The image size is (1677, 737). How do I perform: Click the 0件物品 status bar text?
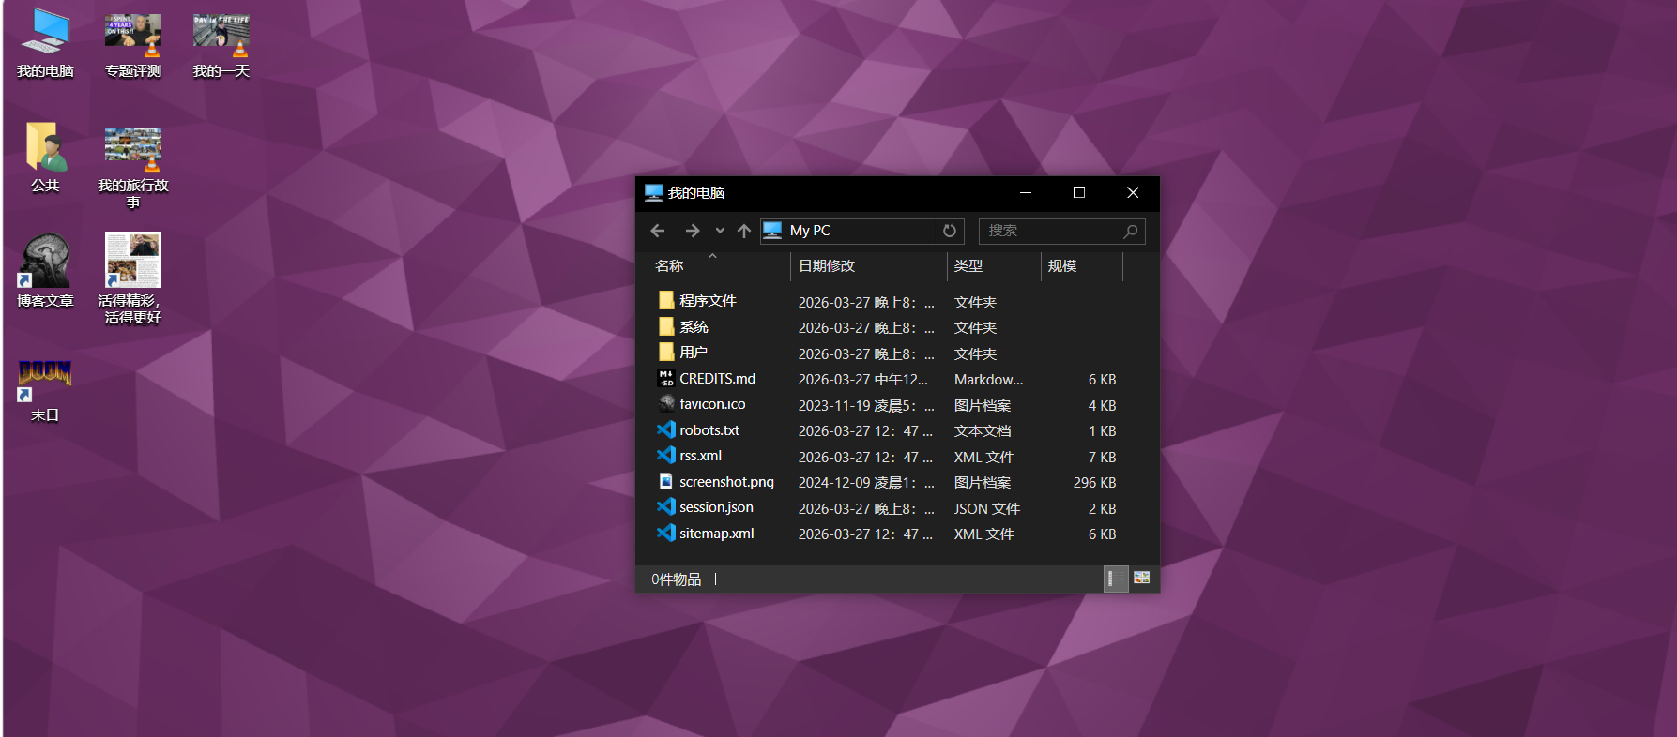click(x=676, y=579)
